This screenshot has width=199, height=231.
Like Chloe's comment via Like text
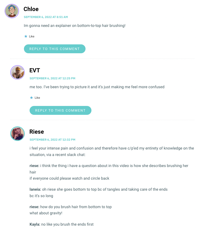(x=32, y=36)
